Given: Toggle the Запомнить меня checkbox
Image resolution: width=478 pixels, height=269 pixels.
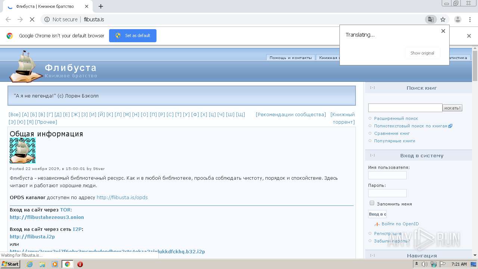Looking at the screenshot, I should [372, 203].
